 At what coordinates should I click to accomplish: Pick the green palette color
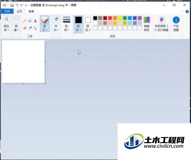pos(125,18)
